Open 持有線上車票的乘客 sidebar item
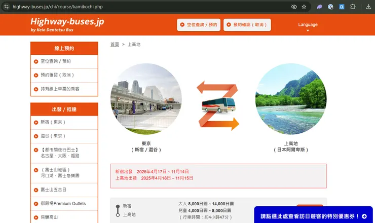This screenshot has height=223, width=375. pos(64,89)
